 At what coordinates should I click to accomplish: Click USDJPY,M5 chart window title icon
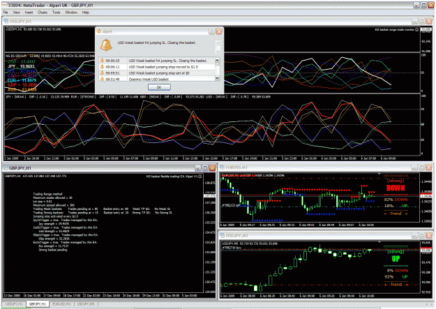(x=223, y=235)
